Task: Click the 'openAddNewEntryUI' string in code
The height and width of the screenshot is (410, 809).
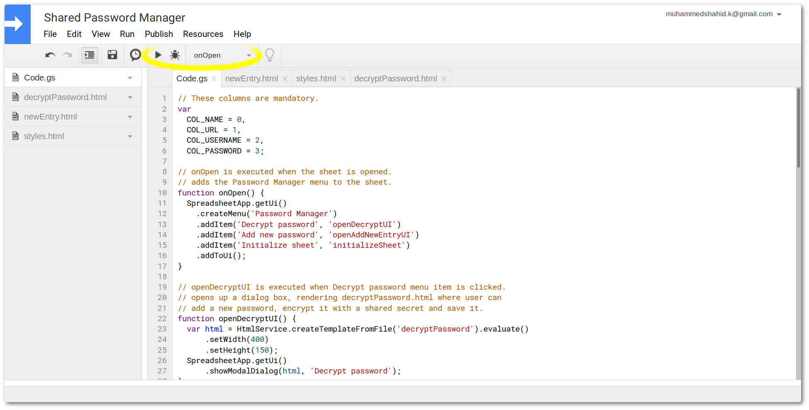Action: pos(372,235)
